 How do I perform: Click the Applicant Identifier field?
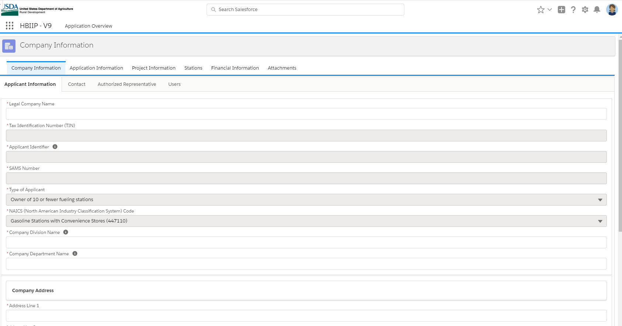[306, 157]
